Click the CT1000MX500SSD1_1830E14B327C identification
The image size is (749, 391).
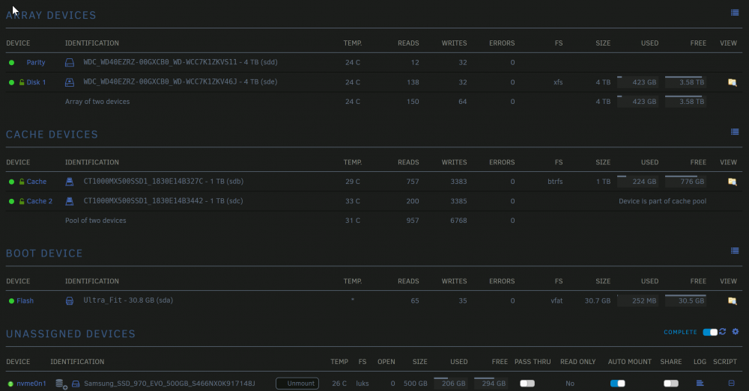tap(163, 181)
